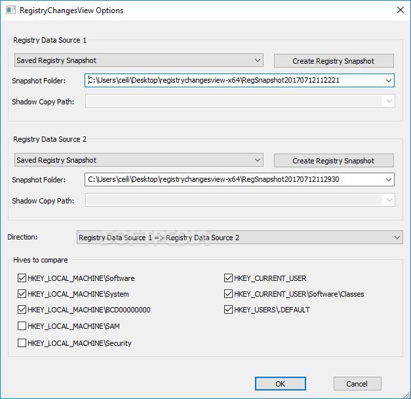Click the dialog resize grip corner
This screenshot has height=399, width=411.
point(407,395)
